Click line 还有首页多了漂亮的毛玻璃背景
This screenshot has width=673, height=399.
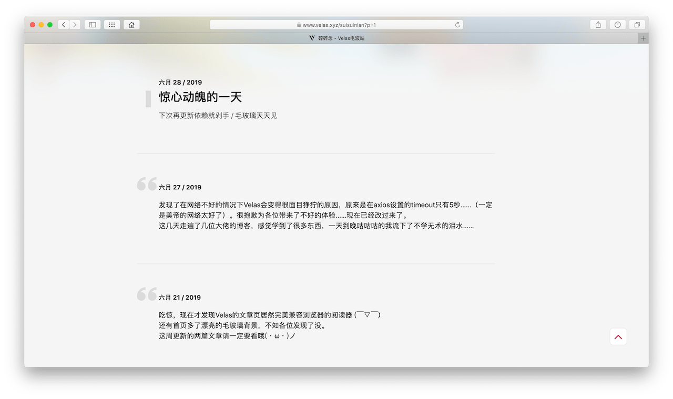tap(242, 325)
